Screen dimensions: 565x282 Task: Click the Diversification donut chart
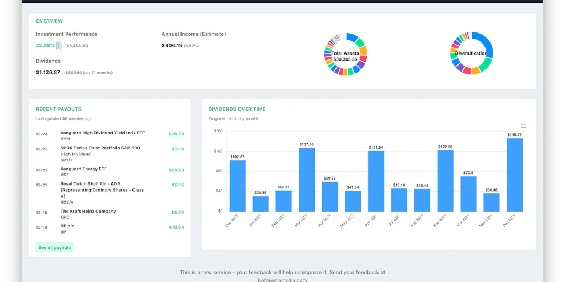tap(471, 53)
